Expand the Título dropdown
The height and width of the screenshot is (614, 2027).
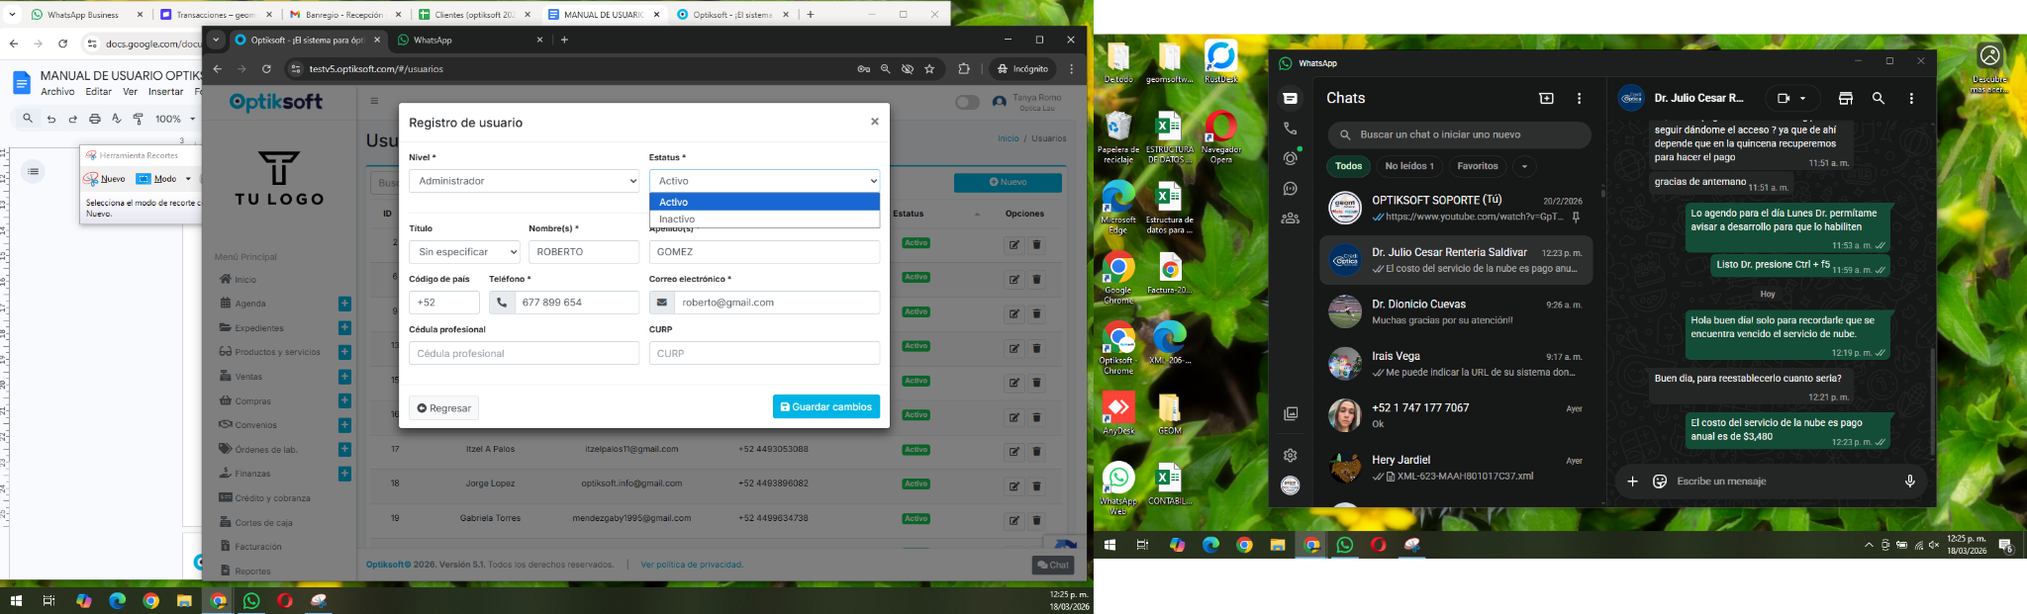coord(464,252)
